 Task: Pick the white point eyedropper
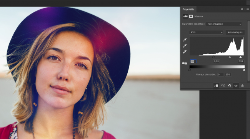coord(185,52)
